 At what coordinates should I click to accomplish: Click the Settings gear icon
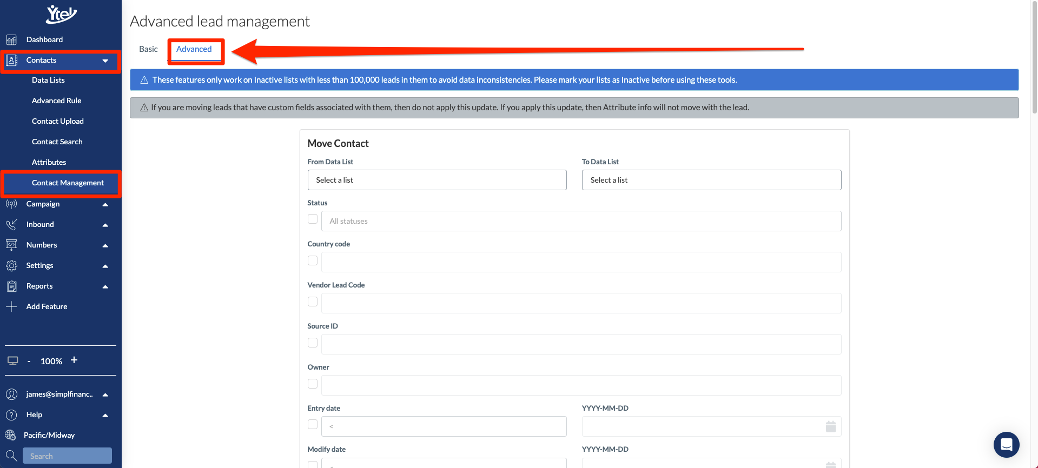[11, 265]
